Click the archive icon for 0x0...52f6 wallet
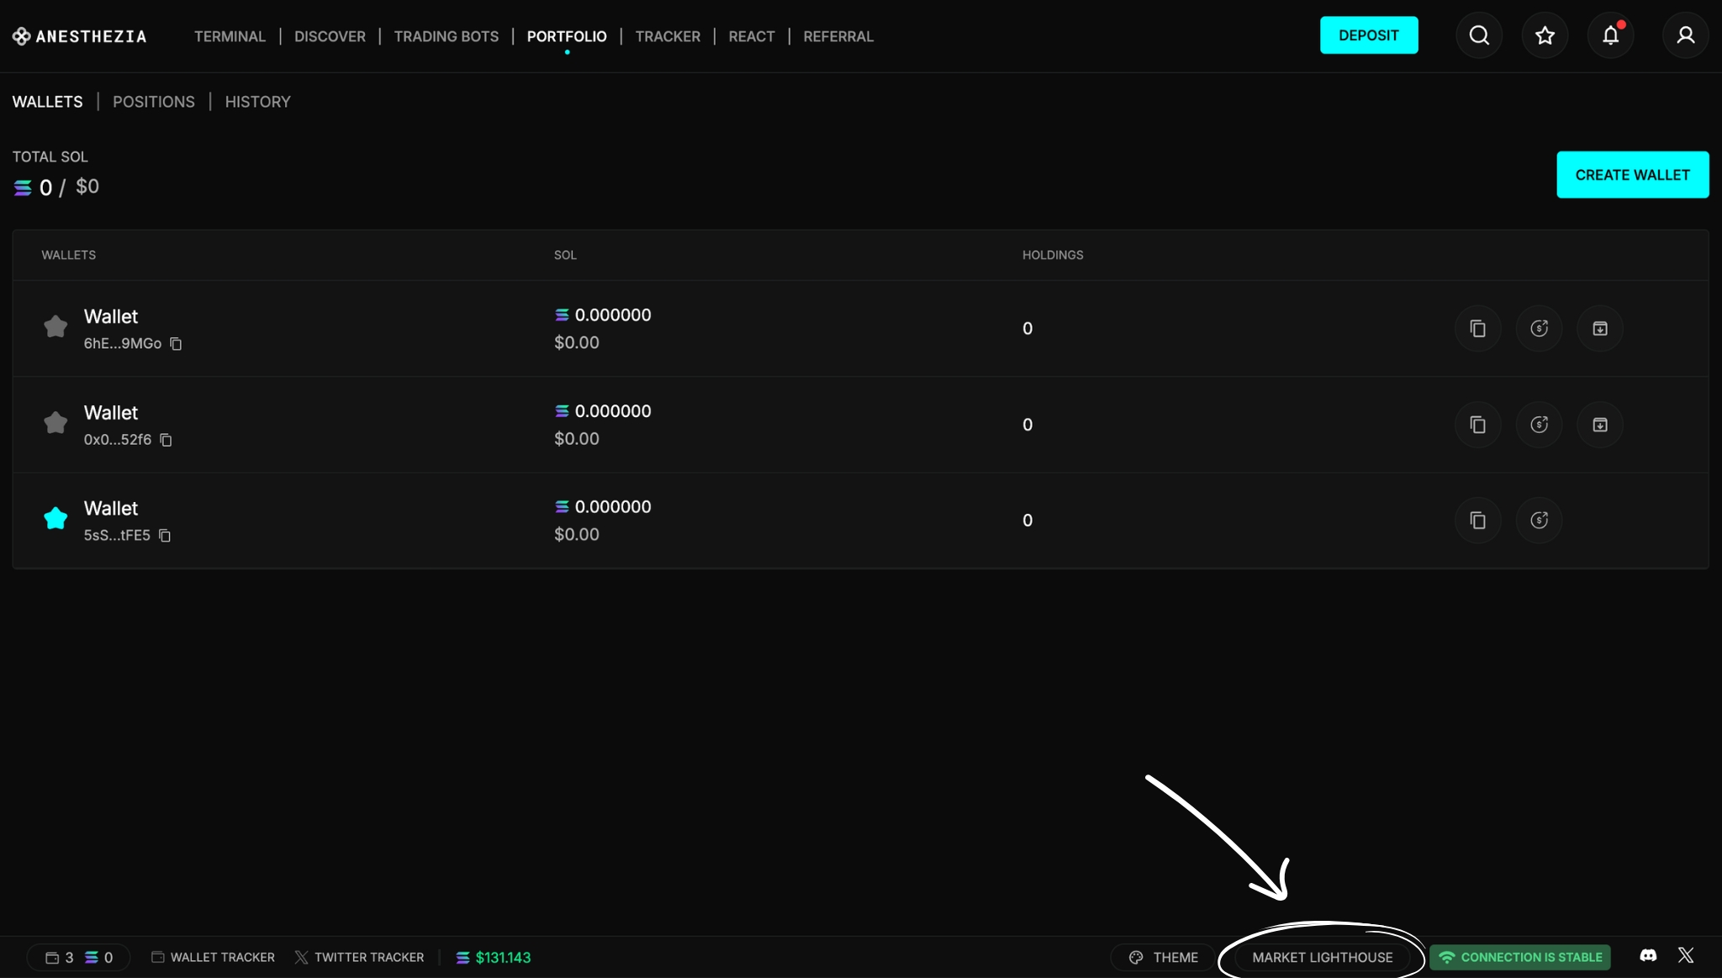Viewport: 1722px width, 978px height. tap(1599, 425)
